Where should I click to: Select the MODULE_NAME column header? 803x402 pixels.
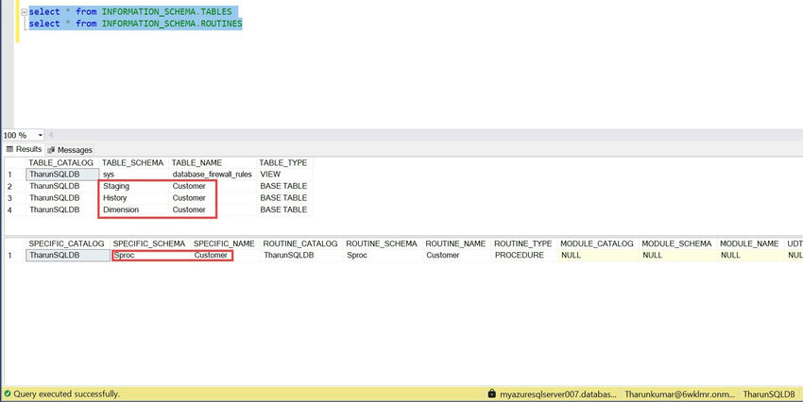[750, 243]
